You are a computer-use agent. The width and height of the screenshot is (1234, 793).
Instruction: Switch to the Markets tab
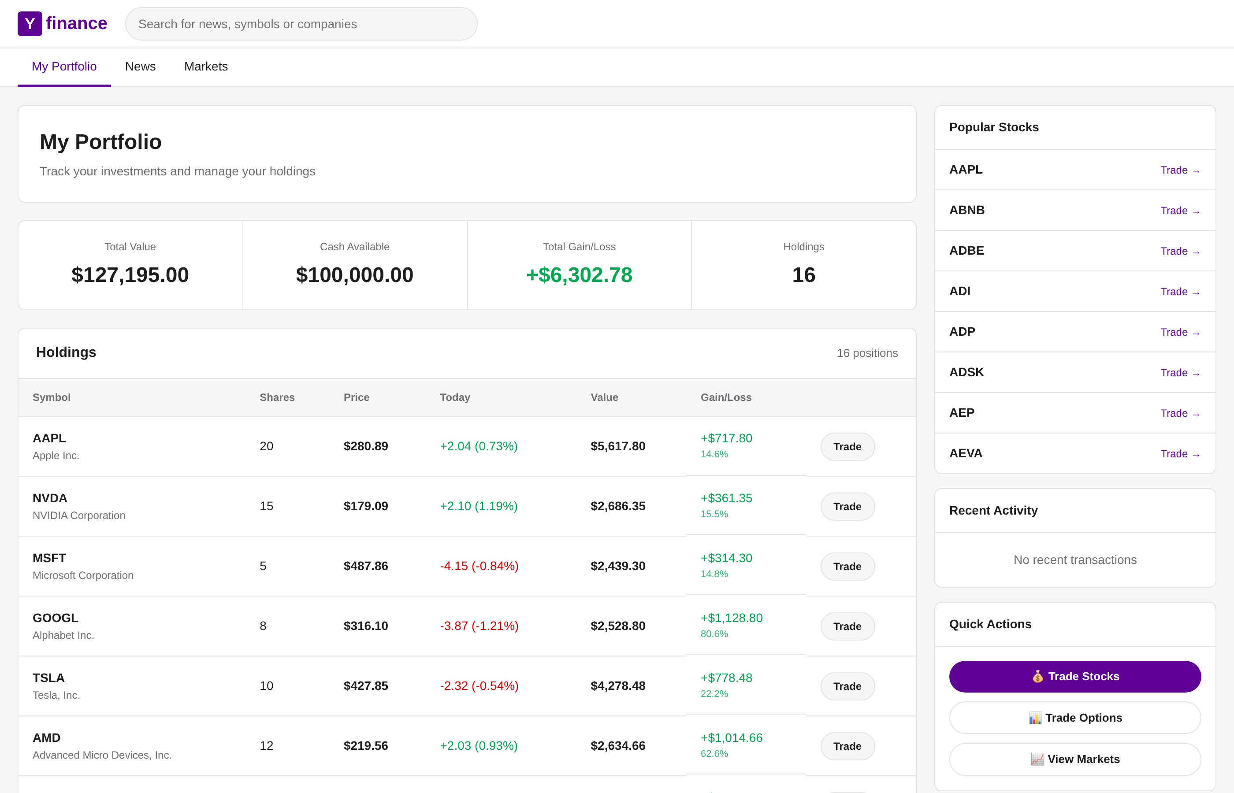point(206,67)
